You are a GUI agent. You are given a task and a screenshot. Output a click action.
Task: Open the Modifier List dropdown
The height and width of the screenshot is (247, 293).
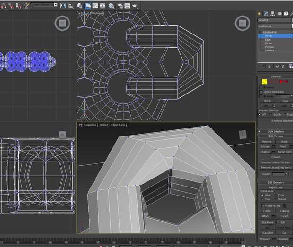[x=274, y=27]
